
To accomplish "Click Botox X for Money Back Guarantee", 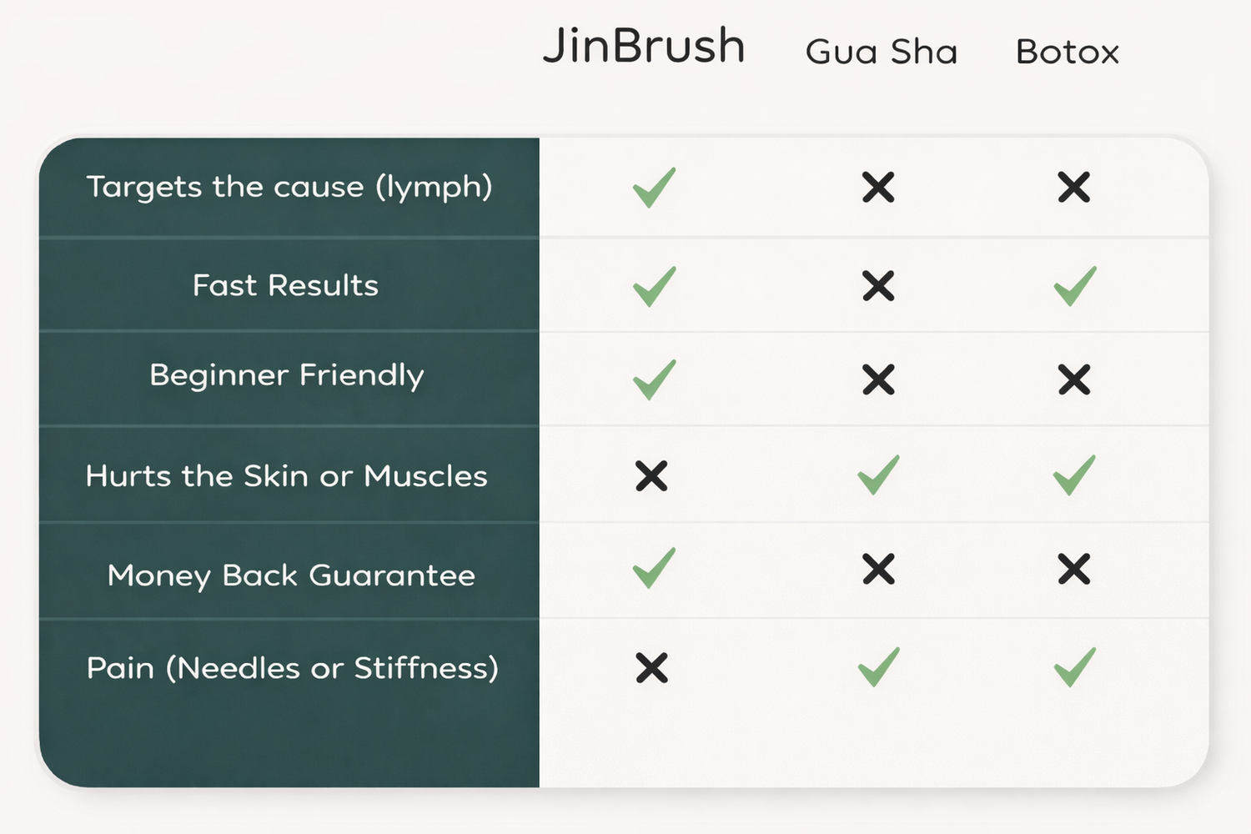I will click(1074, 570).
